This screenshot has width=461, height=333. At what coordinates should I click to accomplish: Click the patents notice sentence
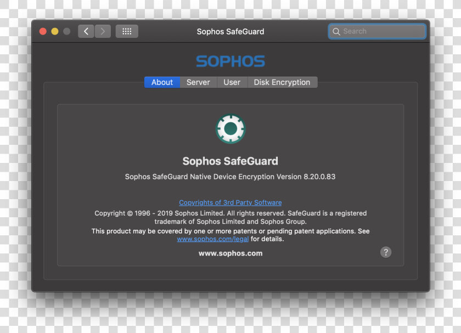click(x=231, y=235)
